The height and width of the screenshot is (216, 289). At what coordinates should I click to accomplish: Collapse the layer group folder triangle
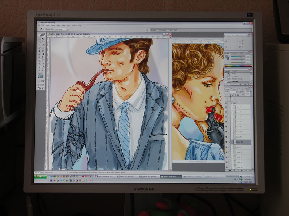click(x=232, y=103)
